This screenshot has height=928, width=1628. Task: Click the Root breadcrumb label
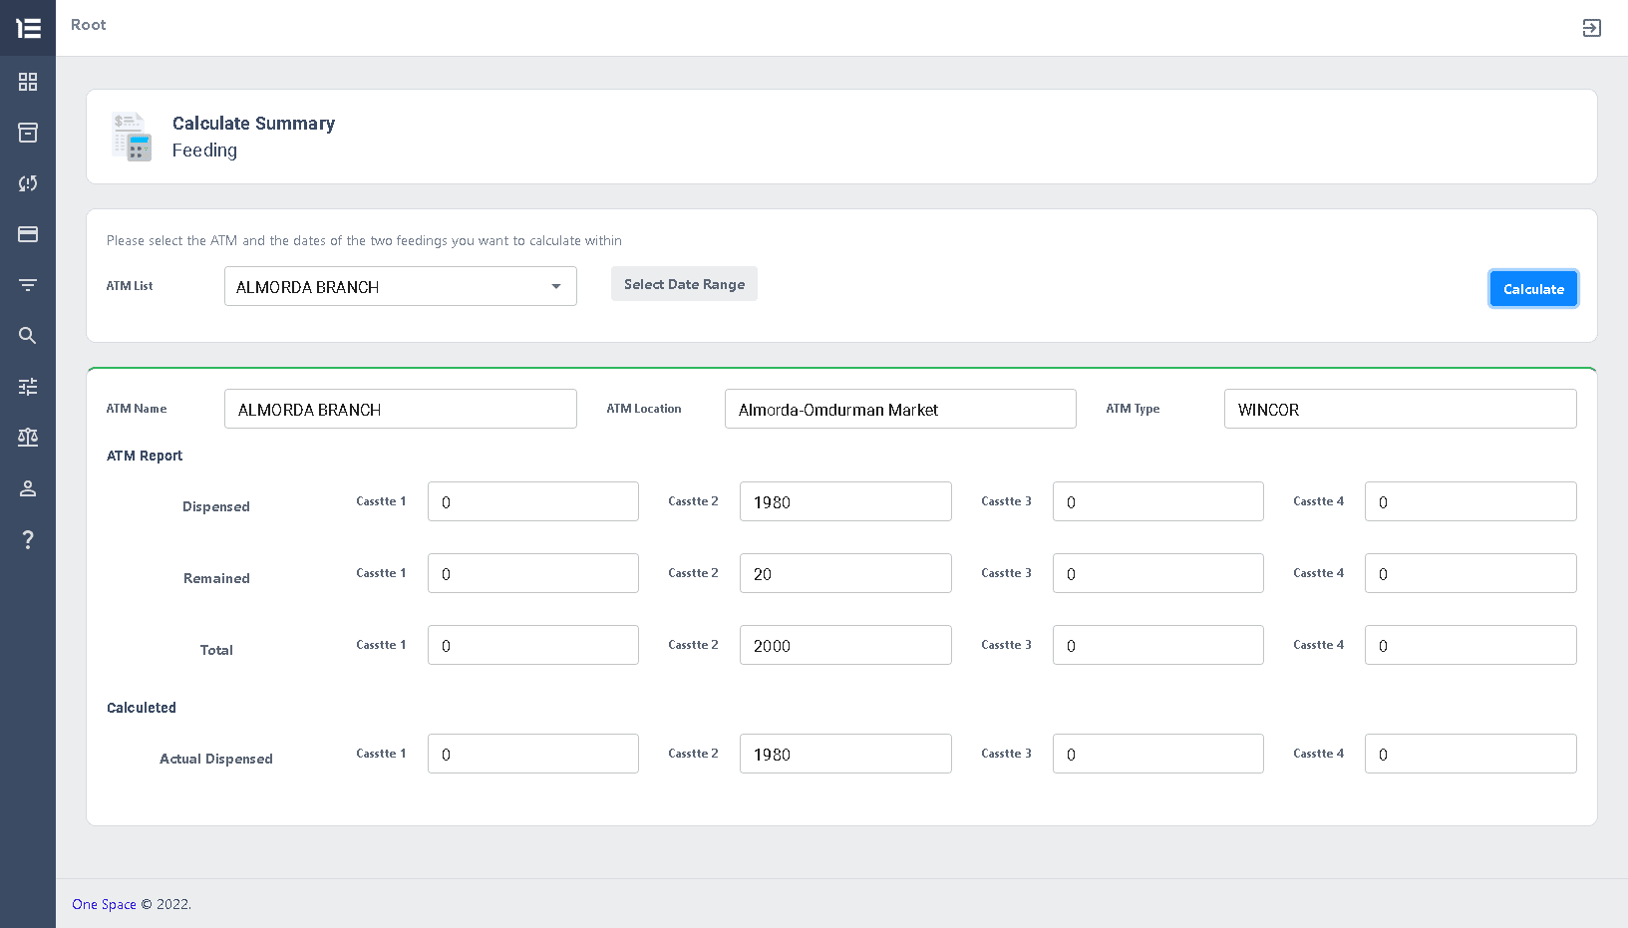point(88,25)
